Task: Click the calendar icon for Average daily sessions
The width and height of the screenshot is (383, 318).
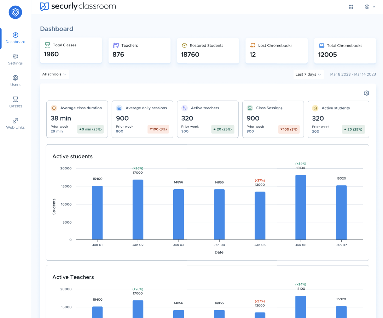Action: (x=119, y=108)
